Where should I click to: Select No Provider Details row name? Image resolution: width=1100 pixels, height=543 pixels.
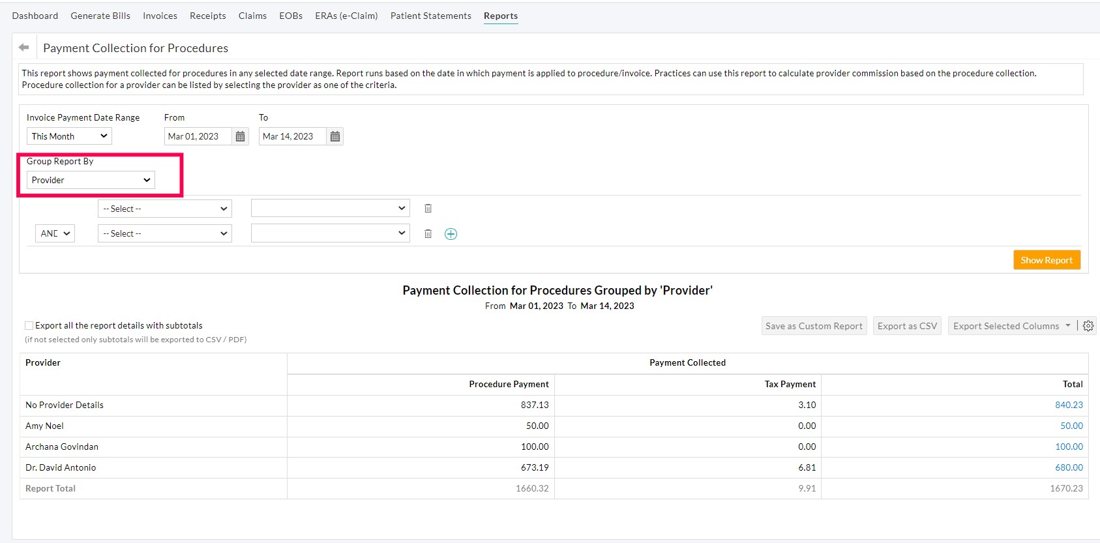65,405
